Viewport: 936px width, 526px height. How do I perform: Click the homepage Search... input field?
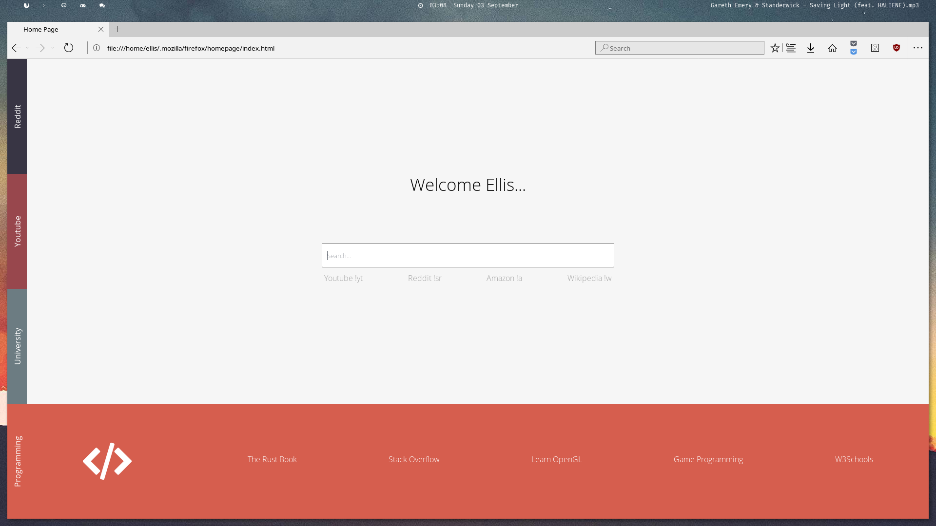(x=468, y=255)
